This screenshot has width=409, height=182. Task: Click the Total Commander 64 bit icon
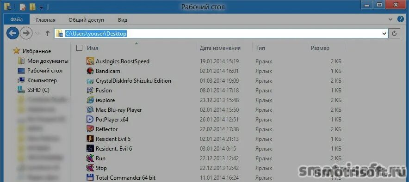90,178
